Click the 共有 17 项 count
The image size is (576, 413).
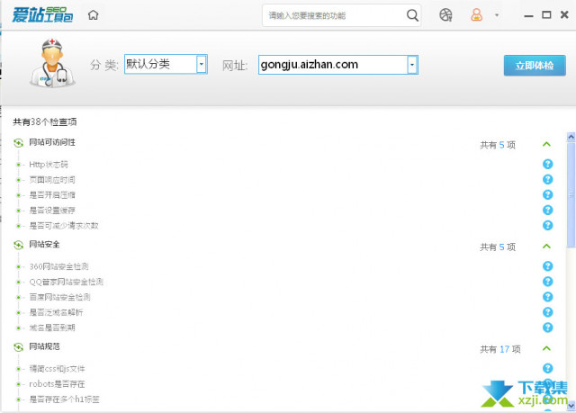click(500, 349)
